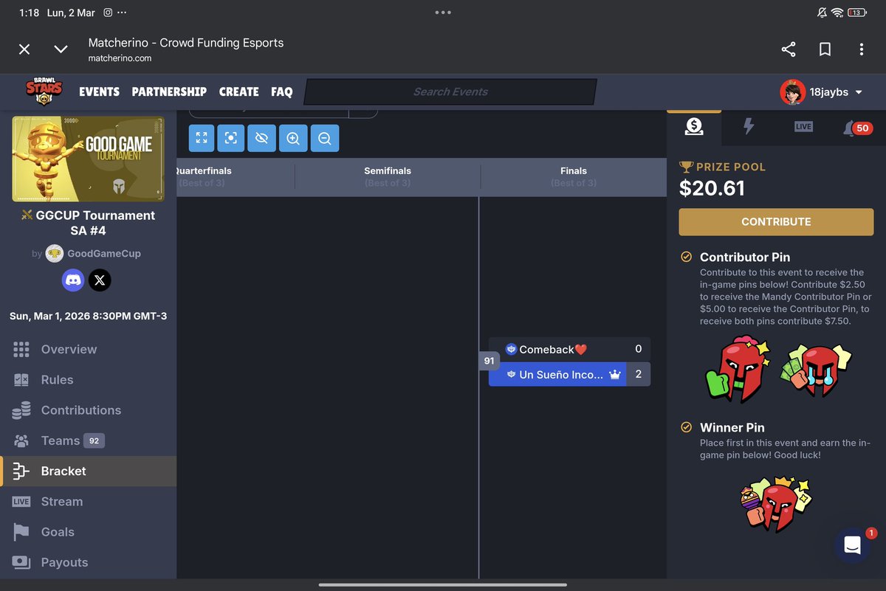Select Bracket in the sidebar

(x=88, y=471)
